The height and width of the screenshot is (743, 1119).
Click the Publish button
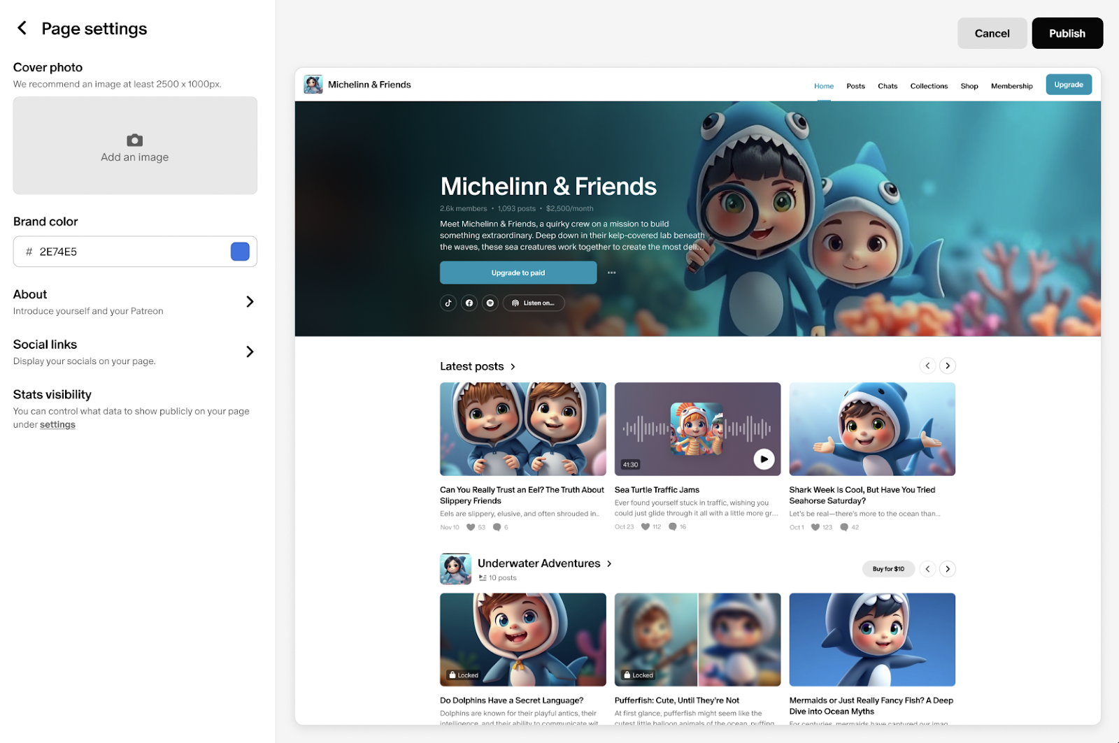point(1067,33)
